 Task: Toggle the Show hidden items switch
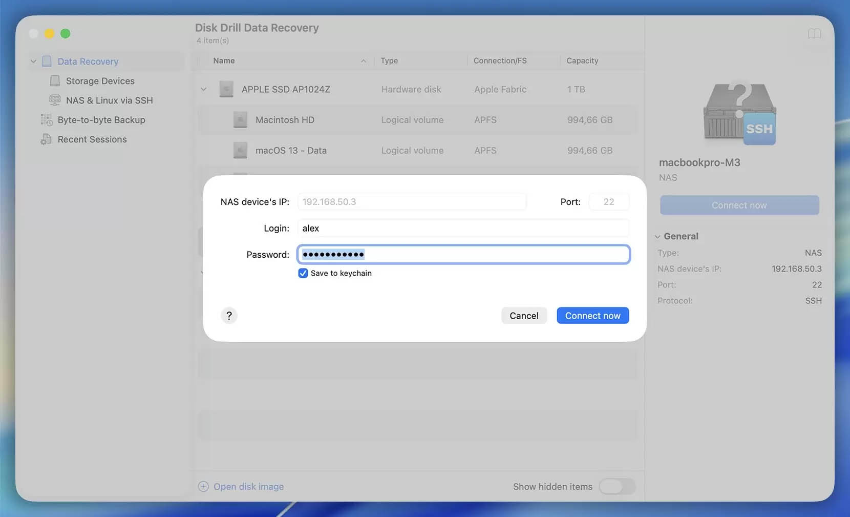(617, 486)
